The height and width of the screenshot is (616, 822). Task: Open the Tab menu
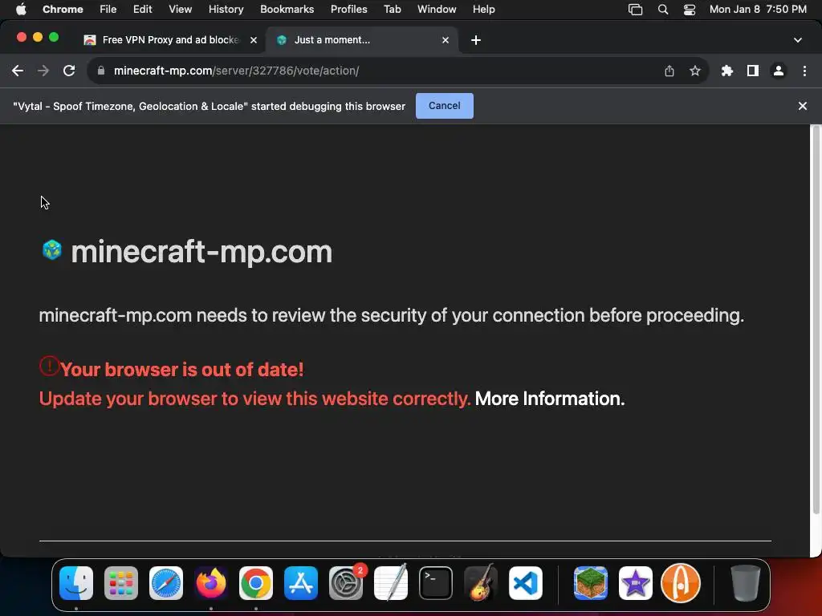point(392,10)
